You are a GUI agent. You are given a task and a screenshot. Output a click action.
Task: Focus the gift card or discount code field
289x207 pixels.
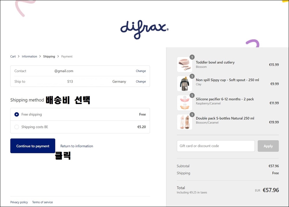[216, 146]
